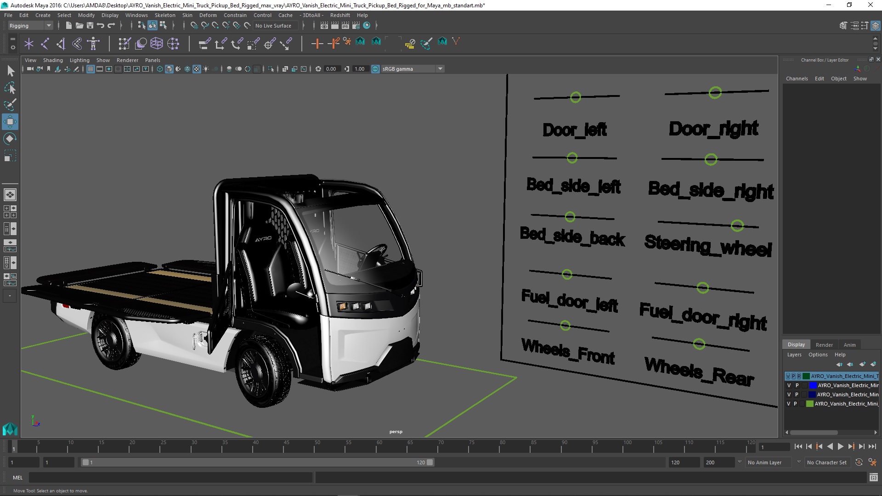Image resolution: width=882 pixels, height=496 pixels.
Task: Toggle visibility V of bright blue layer
Action: (789, 385)
